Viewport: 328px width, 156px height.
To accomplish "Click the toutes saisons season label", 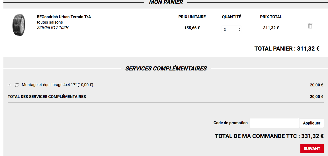I will pos(50,22).
